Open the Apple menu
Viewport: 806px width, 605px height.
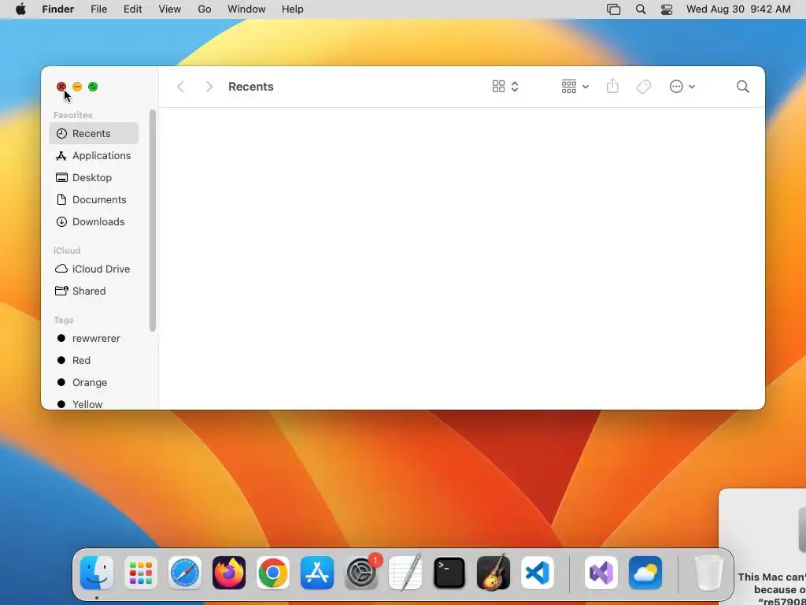click(20, 9)
